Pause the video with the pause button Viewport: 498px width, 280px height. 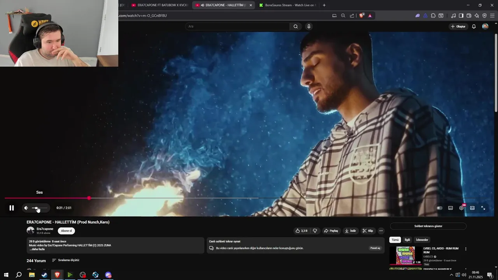point(12,208)
